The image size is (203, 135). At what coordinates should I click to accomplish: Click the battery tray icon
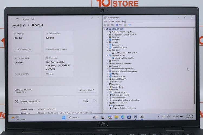(x=182, y=117)
